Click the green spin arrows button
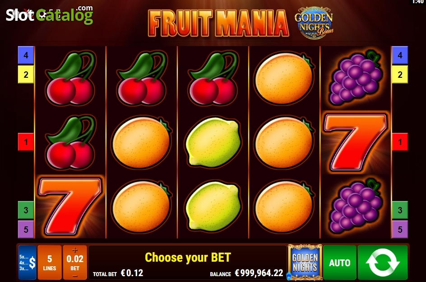 click(383, 263)
